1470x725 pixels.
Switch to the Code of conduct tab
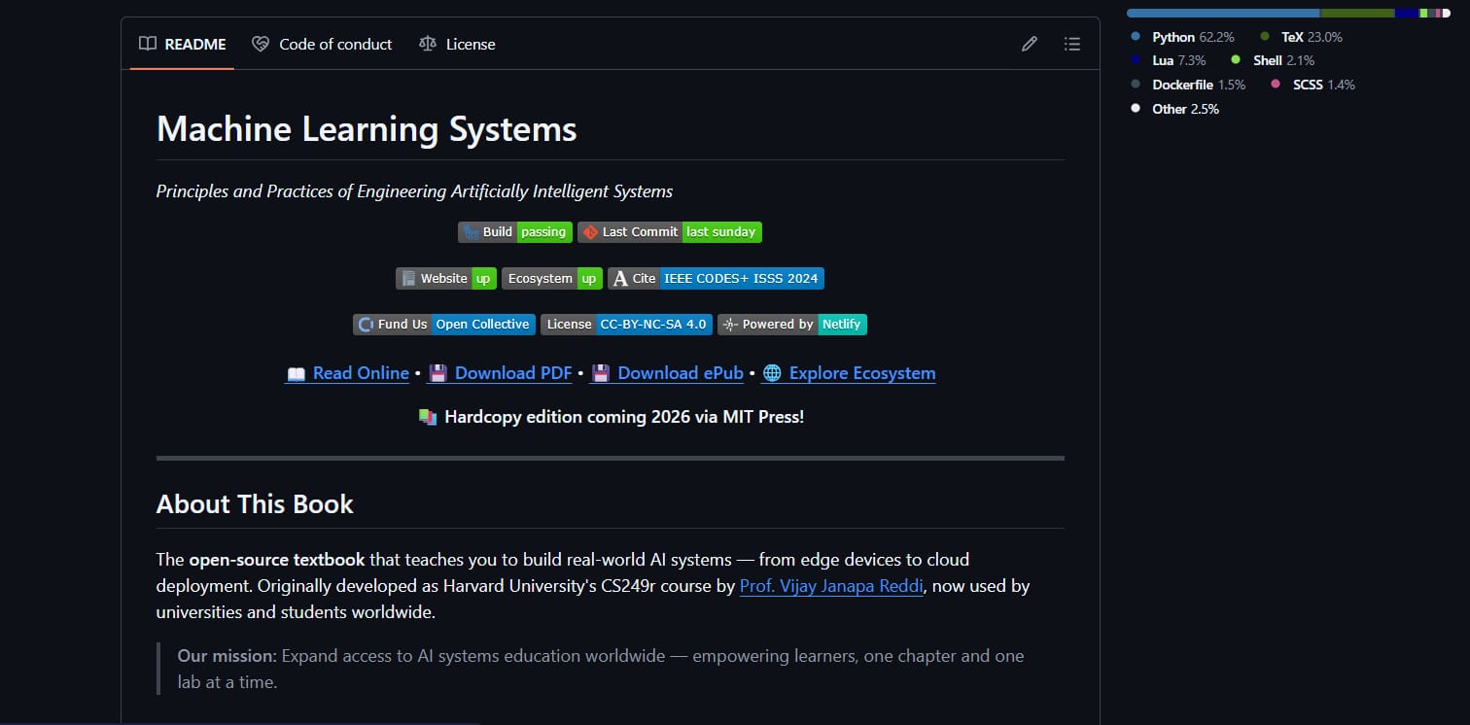322,44
